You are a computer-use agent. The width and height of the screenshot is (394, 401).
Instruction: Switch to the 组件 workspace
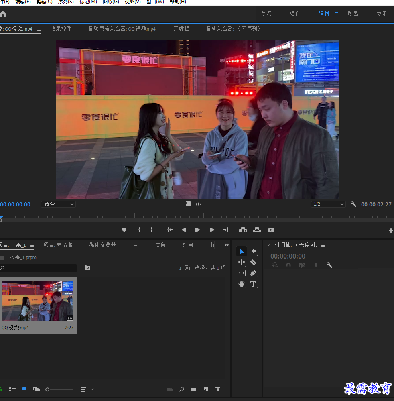point(295,13)
